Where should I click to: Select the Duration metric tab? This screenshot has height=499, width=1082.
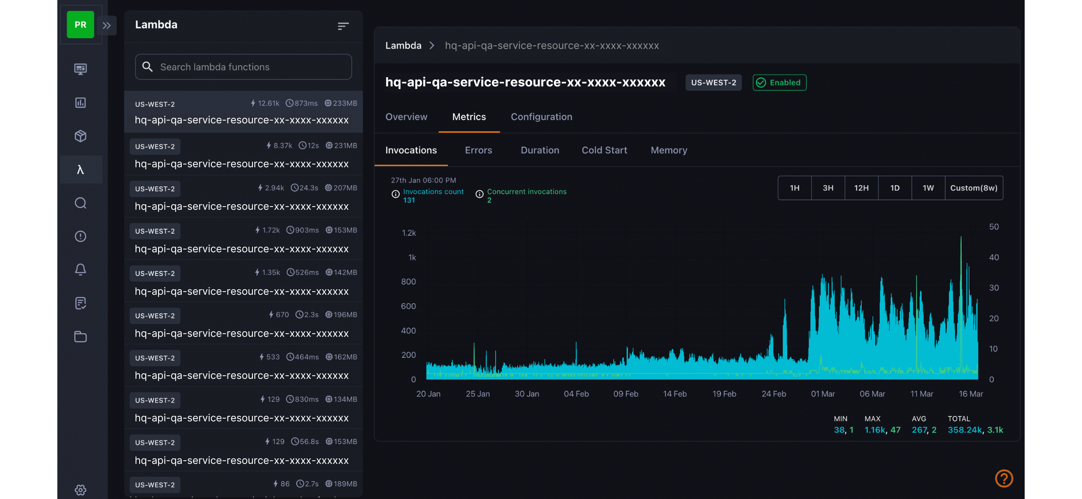pos(540,150)
